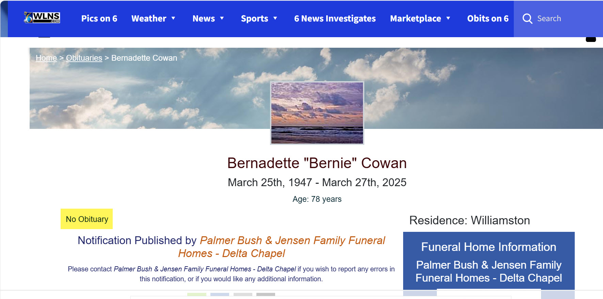Open the Sports menu item
The width and height of the screenshot is (603, 299).
click(254, 18)
